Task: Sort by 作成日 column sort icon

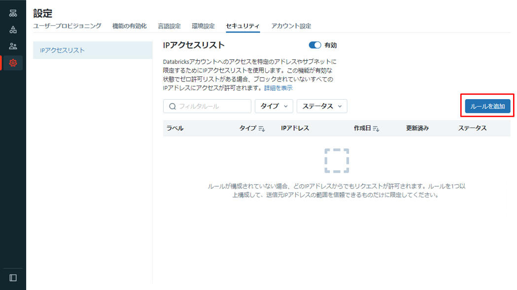Action: (x=376, y=129)
